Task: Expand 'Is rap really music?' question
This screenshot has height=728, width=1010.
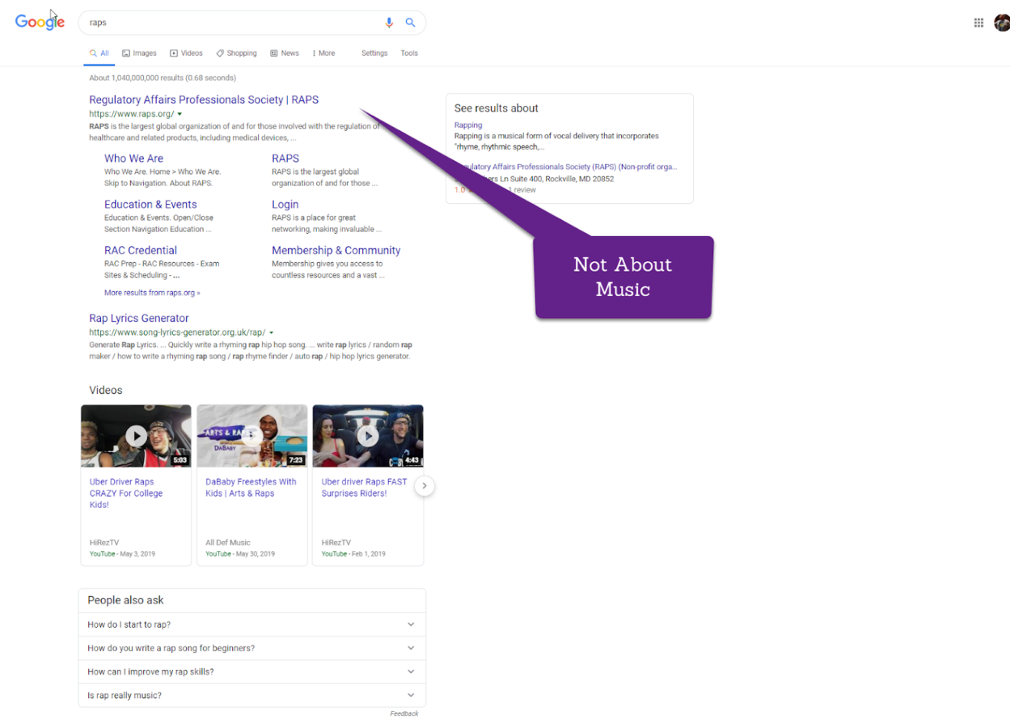Action: (251, 696)
